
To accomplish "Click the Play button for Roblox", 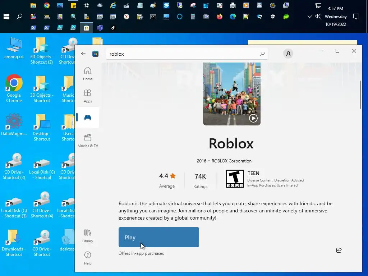I will pos(158,237).
